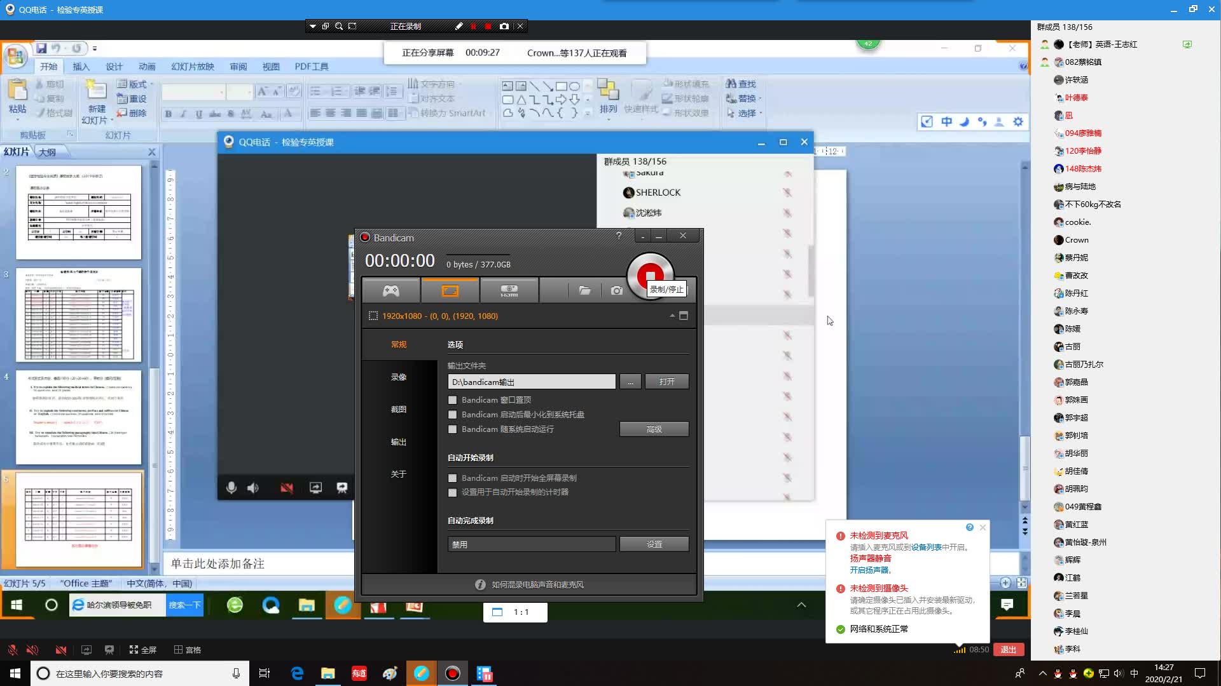Enable 设置用于自动开始录制的计时器 checkbox
Screen dimensions: 1221x686
click(453, 492)
